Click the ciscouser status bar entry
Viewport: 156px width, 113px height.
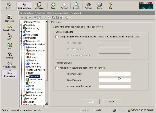[86, 110]
